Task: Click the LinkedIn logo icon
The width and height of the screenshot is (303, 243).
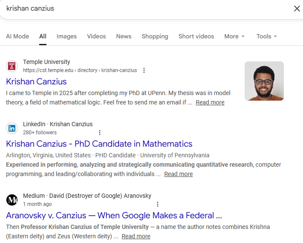Action: click(12, 128)
